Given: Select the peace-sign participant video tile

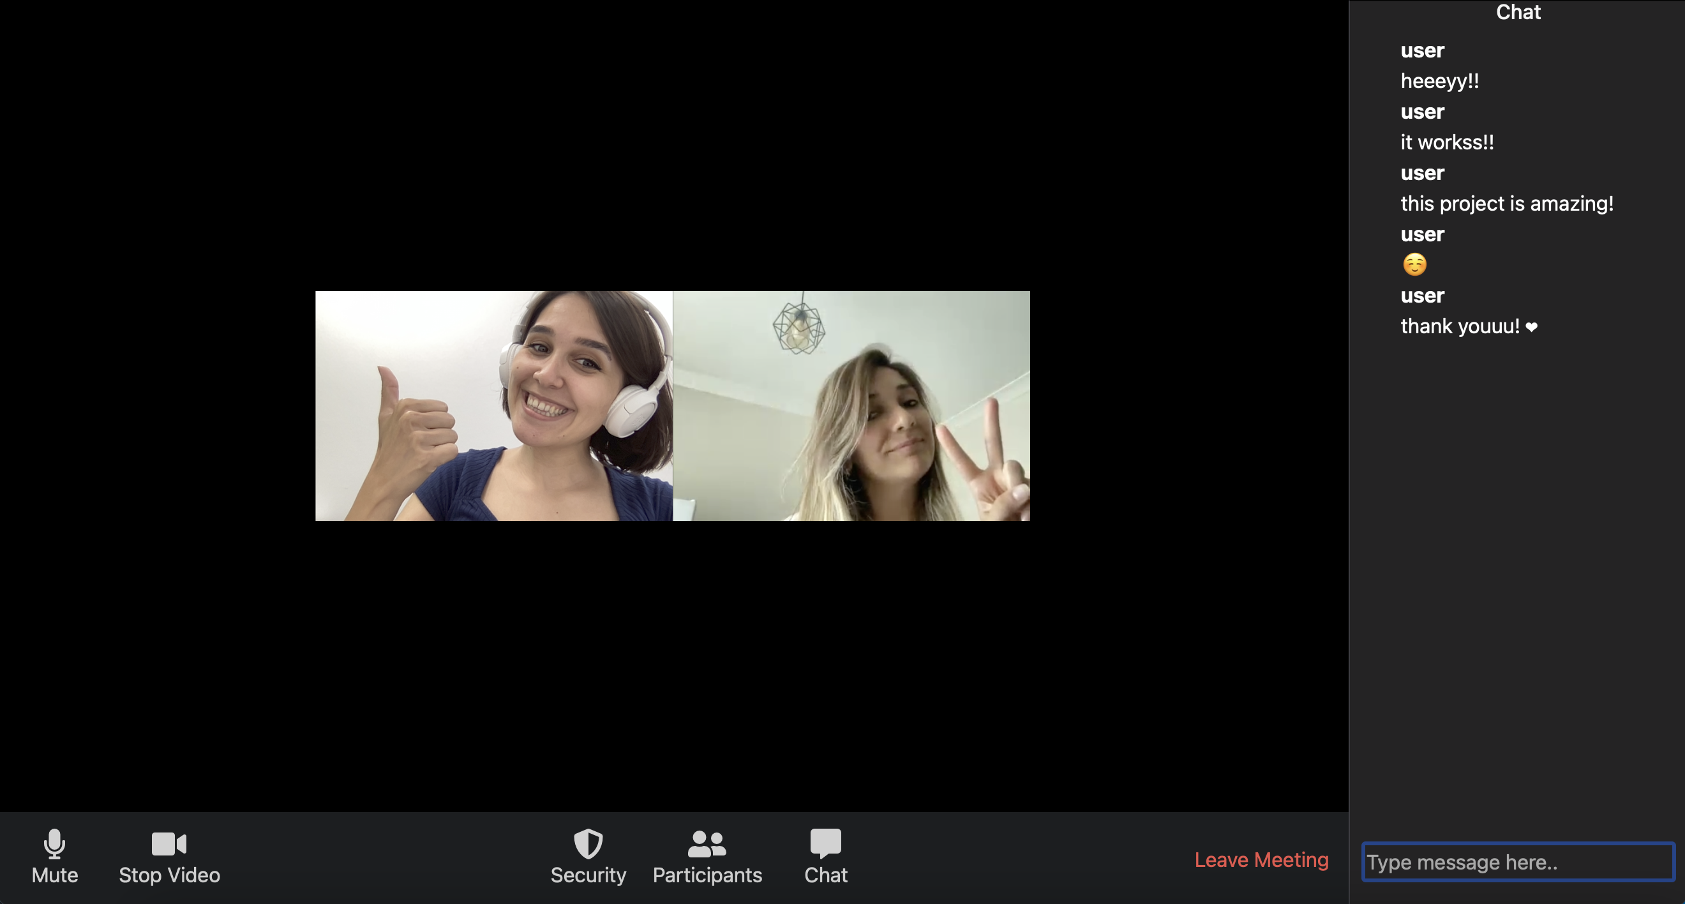Looking at the screenshot, I should [851, 405].
